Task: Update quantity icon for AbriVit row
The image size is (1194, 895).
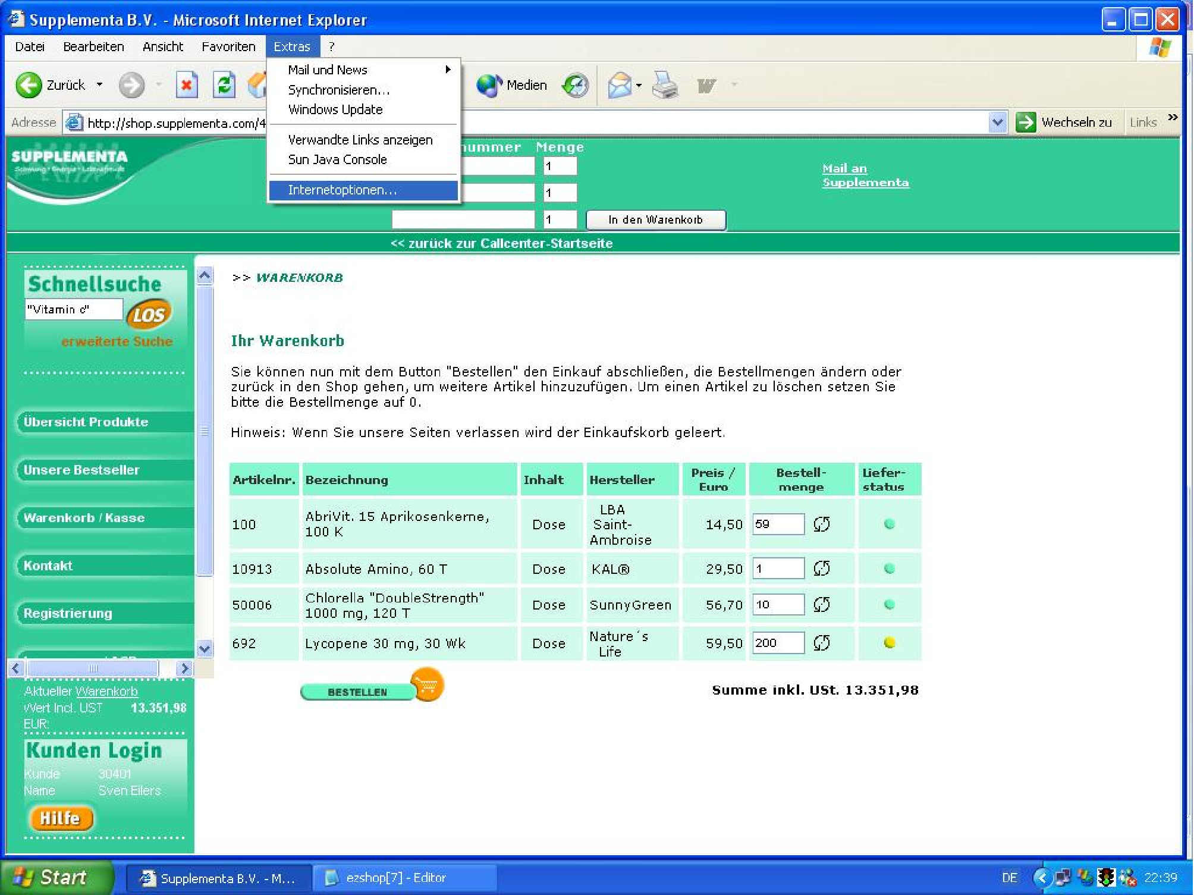Action: [821, 524]
